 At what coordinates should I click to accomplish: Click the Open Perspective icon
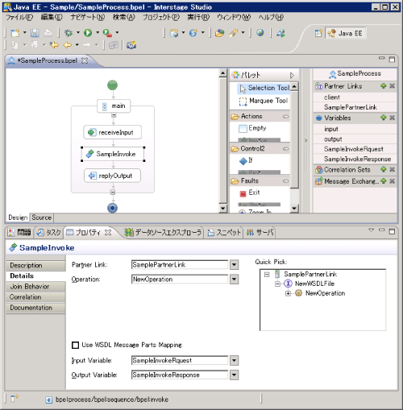click(x=318, y=33)
